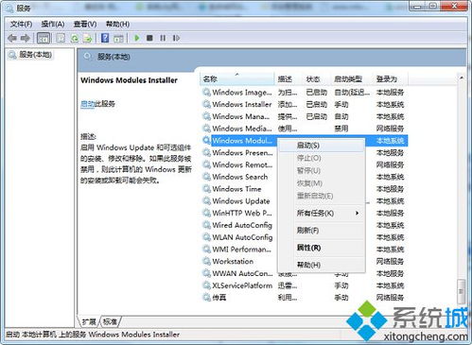Click the Back arrow toolbar icon
Screen dimensions: 472x345
click(x=12, y=39)
